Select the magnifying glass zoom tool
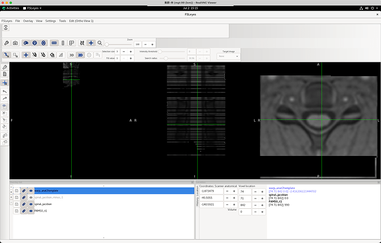The height and width of the screenshot is (243, 381). 99,43
